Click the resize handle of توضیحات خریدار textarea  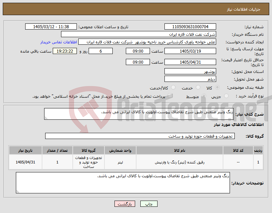[18, 192]
